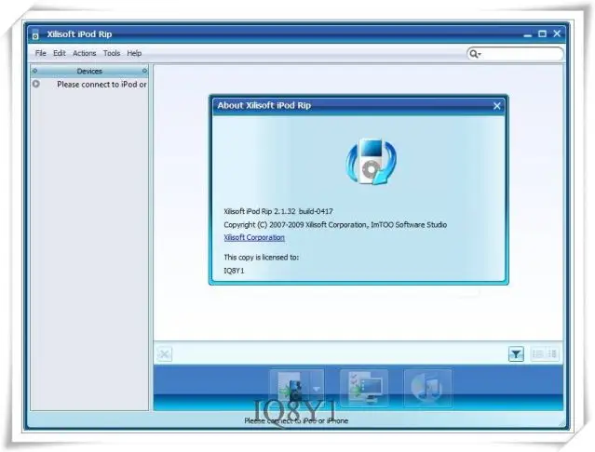Close the About Xilisoft iPod Rip dialog
595x452 pixels.
point(497,106)
